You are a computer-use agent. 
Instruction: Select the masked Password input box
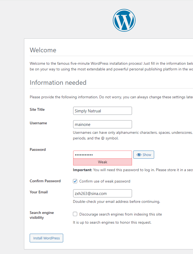102,155
